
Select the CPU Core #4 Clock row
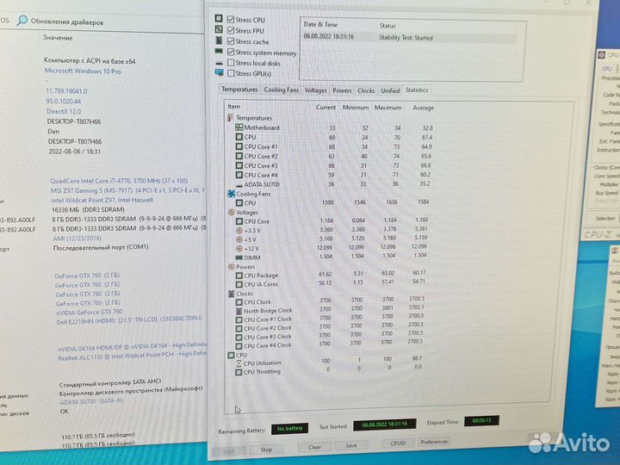tap(330, 344)
